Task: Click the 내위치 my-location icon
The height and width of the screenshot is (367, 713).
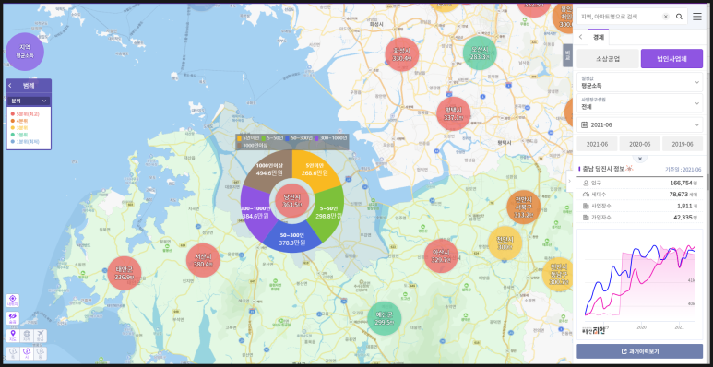Action: point(13,301)
